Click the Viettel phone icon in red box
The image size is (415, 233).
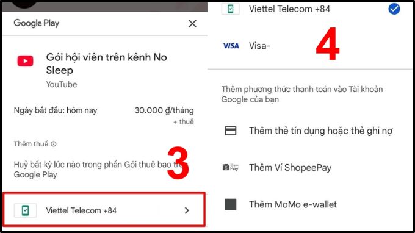pos(25,210)
